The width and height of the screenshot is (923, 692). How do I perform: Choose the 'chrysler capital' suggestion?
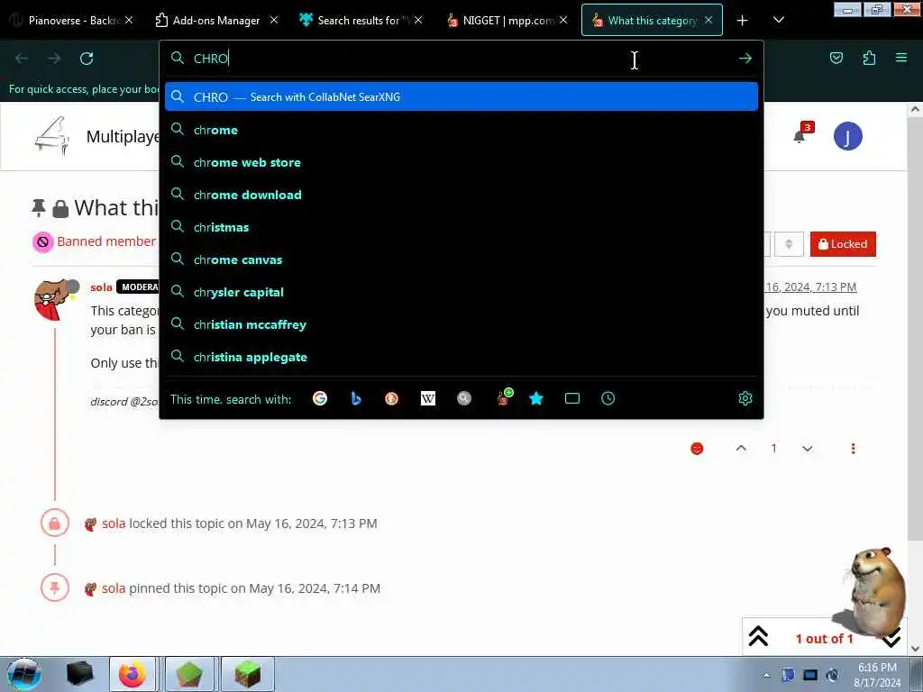pyautogui.click(x=461, y=292)
